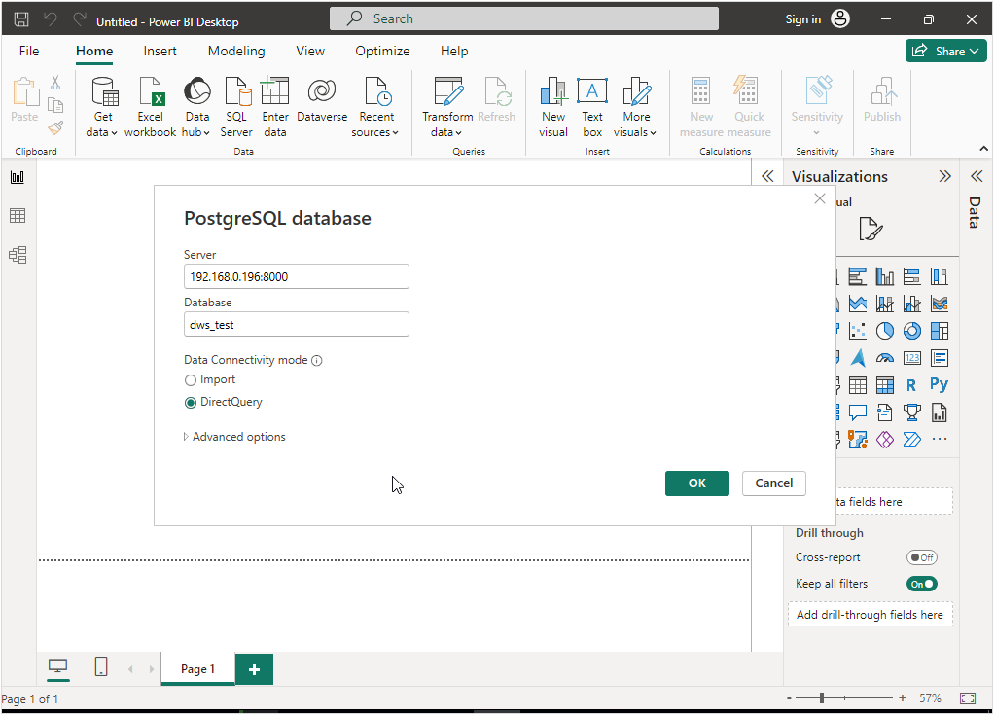Insert a Text box
995x715 pixels.
(592, 107)
